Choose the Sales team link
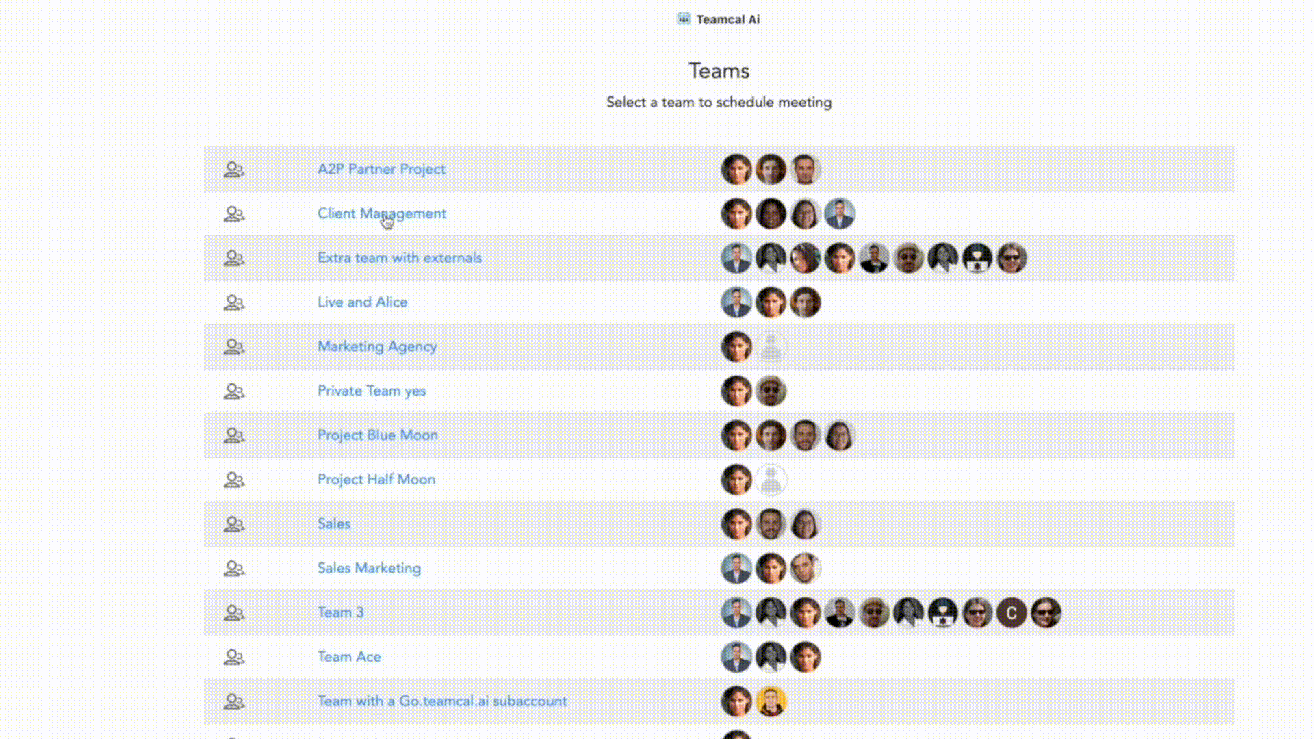Screen dimensions: 1314x739 tap(333, 523)
